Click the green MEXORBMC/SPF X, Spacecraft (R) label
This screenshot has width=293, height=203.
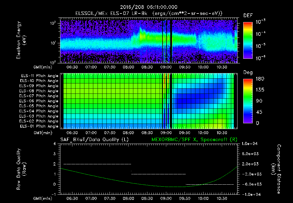click(194, 140)
